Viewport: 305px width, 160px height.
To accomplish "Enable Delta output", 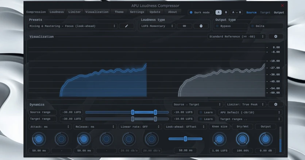I will click(266, 26).
